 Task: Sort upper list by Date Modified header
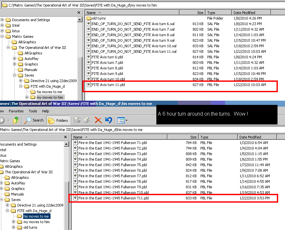coord(251,13)
